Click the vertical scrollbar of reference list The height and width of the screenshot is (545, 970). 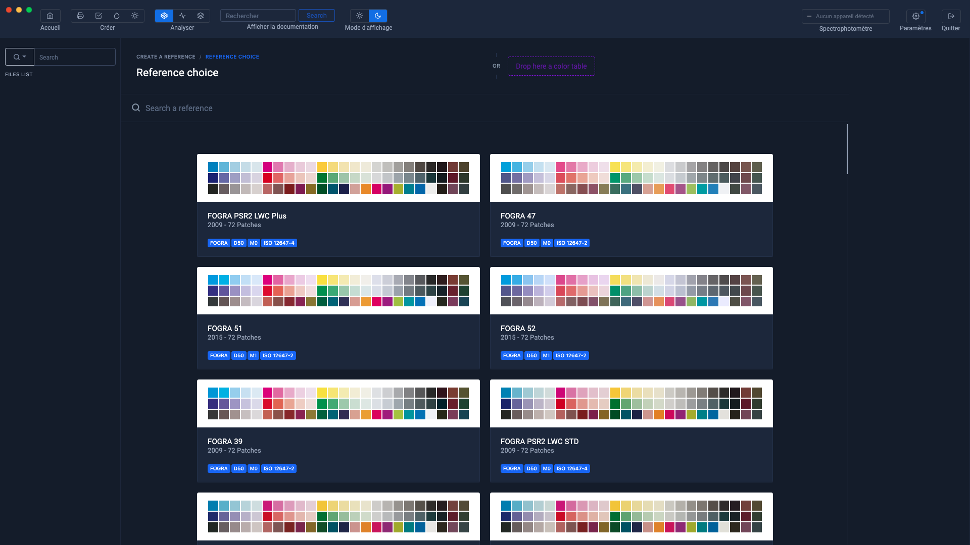(x=847, y=149)
